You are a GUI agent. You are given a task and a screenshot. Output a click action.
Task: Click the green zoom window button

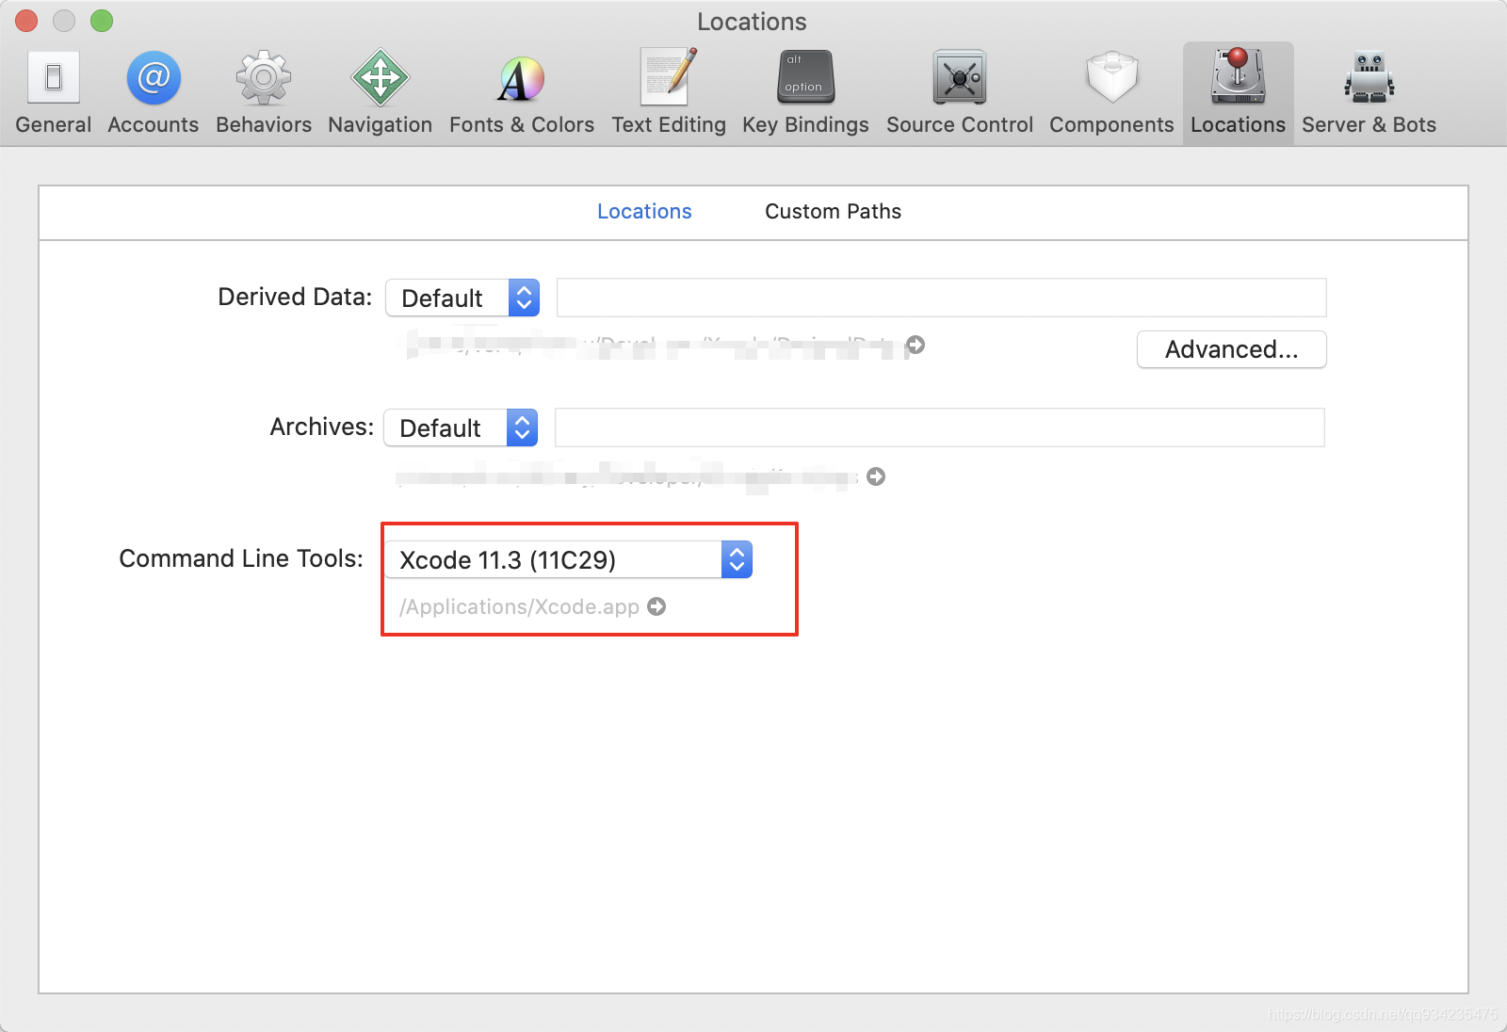(102, 21)
